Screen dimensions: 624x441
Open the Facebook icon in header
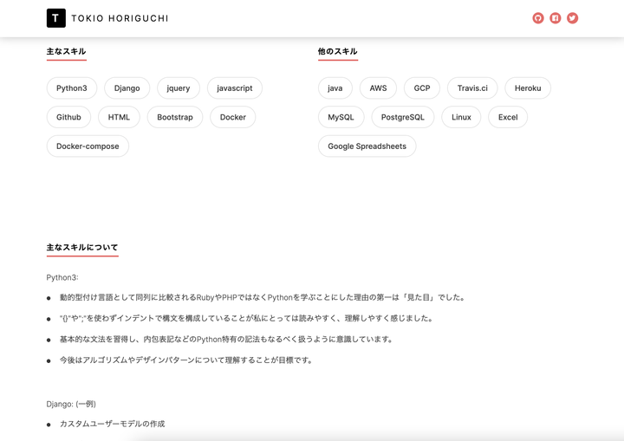tap(556, 18)
